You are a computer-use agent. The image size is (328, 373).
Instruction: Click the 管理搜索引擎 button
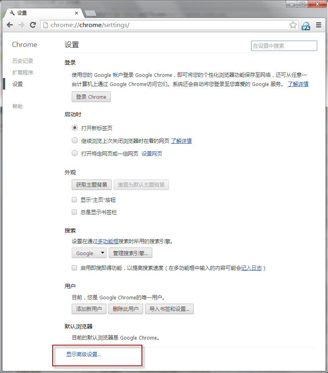130,253
